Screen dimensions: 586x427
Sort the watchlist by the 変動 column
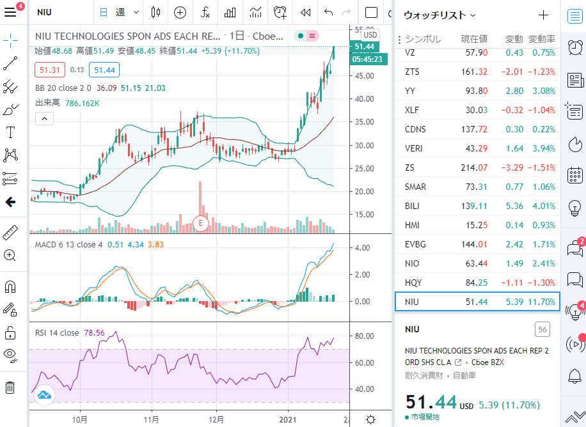pyautogui.click(x=514, y=39)
